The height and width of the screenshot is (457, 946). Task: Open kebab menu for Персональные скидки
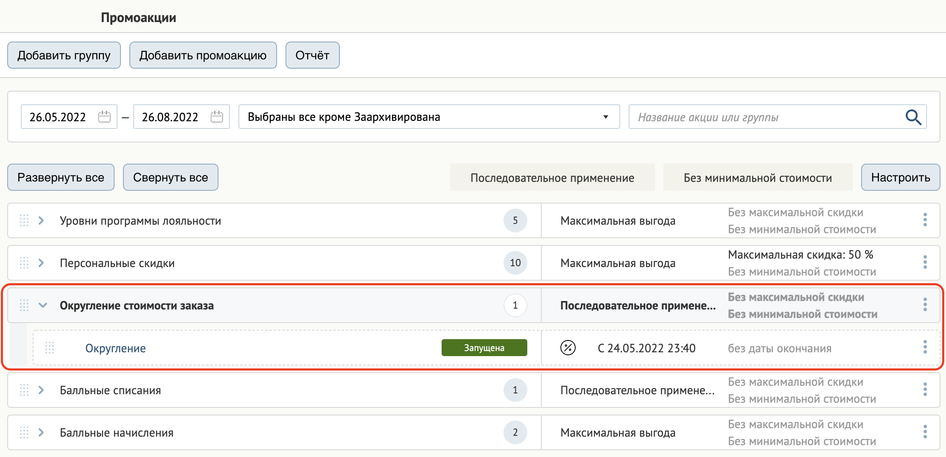[925, 262]
